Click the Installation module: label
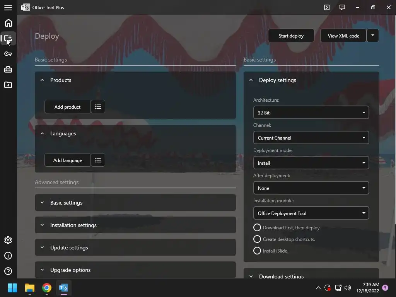 click(x=273, y=201)
